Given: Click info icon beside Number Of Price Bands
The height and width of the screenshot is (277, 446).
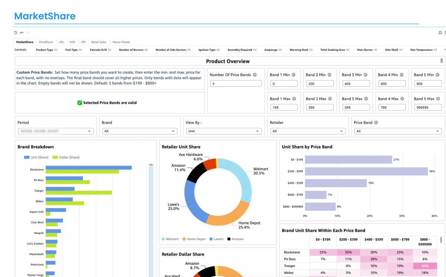Looking at the screenshot, I should 255,75.
